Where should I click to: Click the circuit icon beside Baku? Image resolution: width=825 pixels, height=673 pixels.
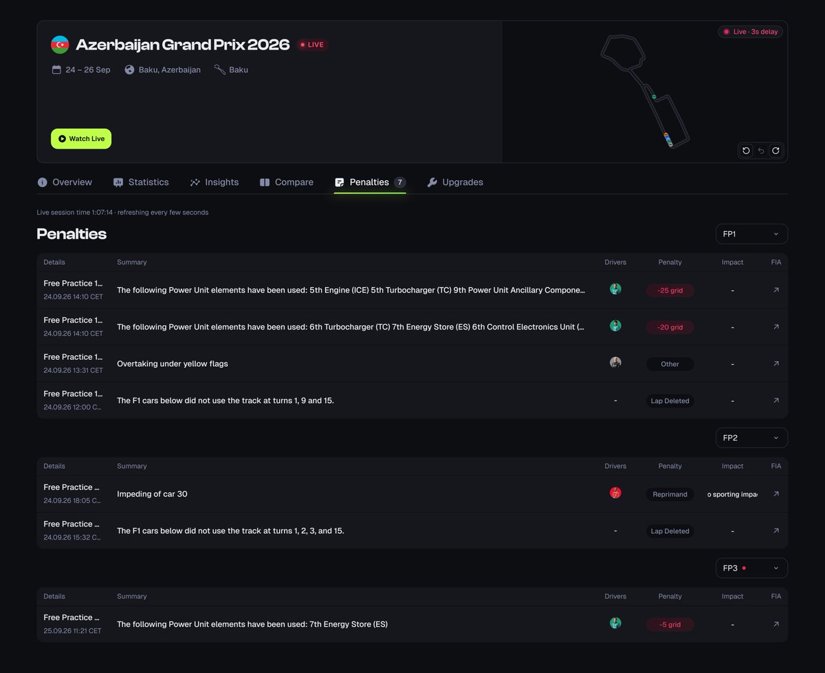tap(219, 70)
